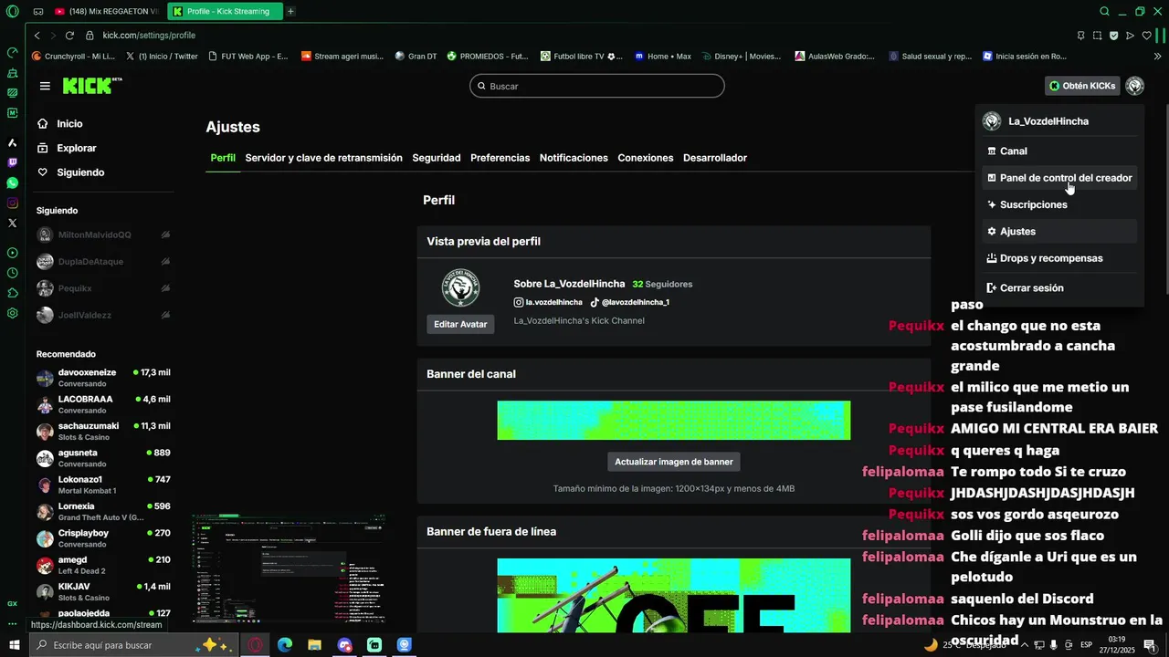Open the tab islands workspace icon
The height and width of the screenshot is (657, 1169).
click(x=38, y=12)
